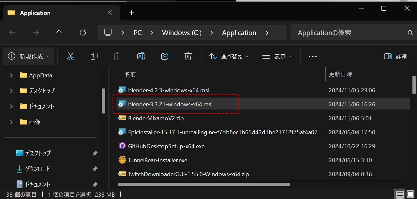Open the 新規作成 dropdown
Screen dimensions: 417x199
point(29,56)
